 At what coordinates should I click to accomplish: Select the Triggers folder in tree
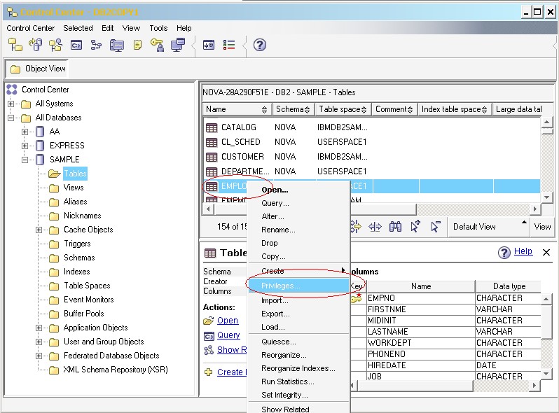point(77,244)
